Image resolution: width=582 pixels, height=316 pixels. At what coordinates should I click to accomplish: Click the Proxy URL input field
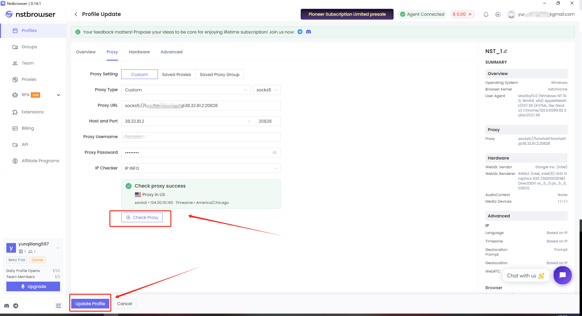pos(201,106)
